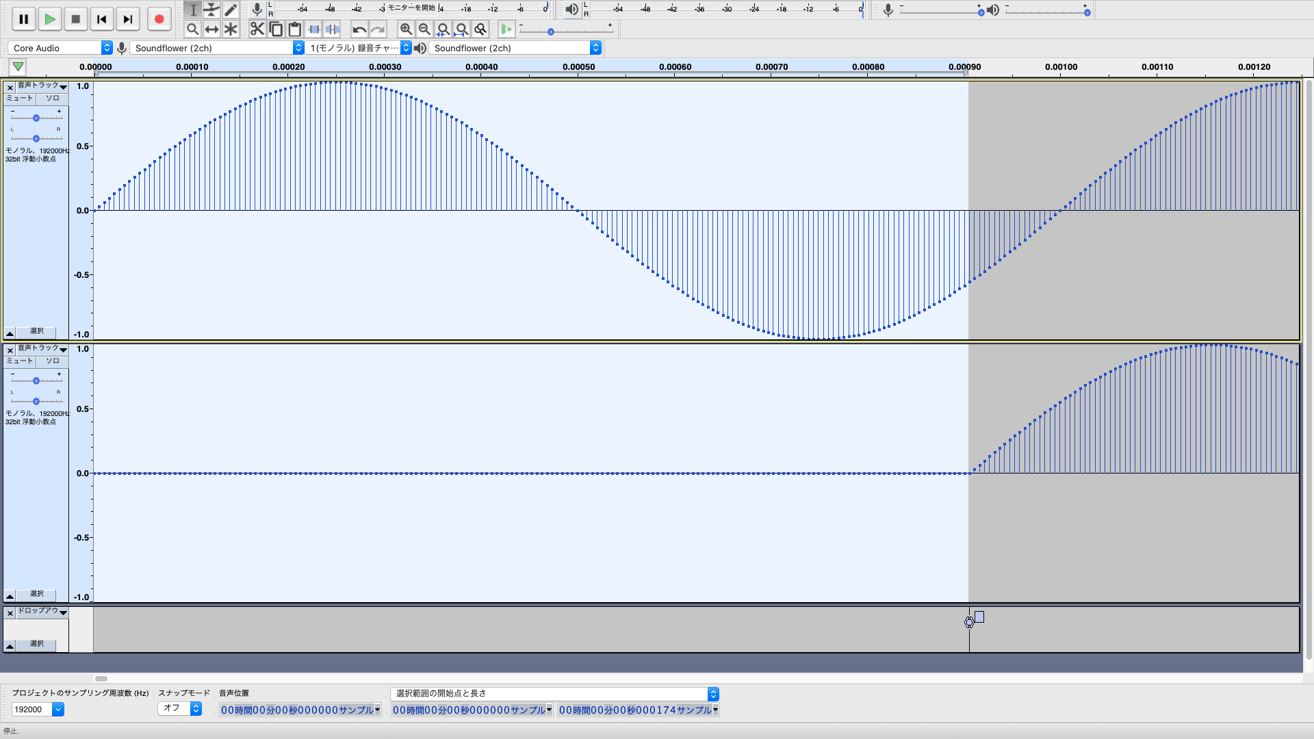This screenshot has height=739, width=1314.
Task: Click the Play-at-Speed green icon
Action: point(506,29)
